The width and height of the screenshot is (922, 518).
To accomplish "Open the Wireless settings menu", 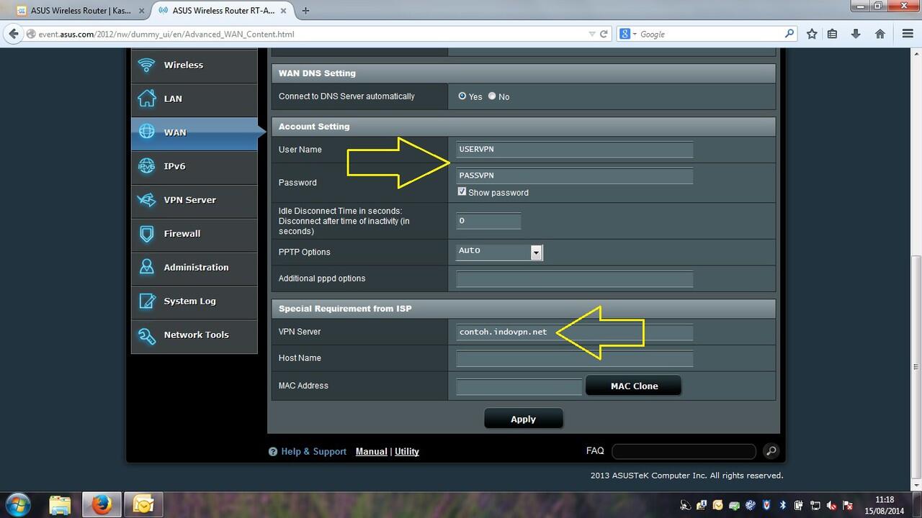I will pyautogui.click(x=194, y=65).
